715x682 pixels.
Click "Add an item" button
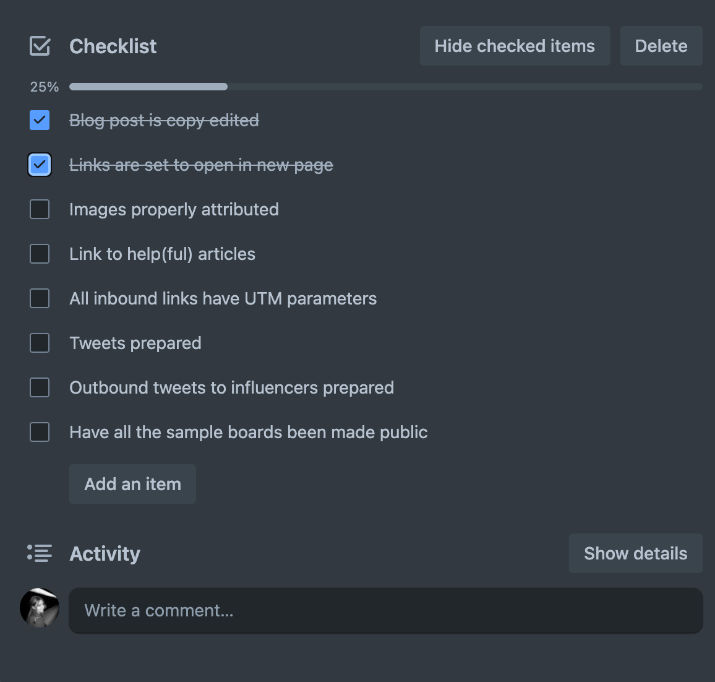(132, 484)
